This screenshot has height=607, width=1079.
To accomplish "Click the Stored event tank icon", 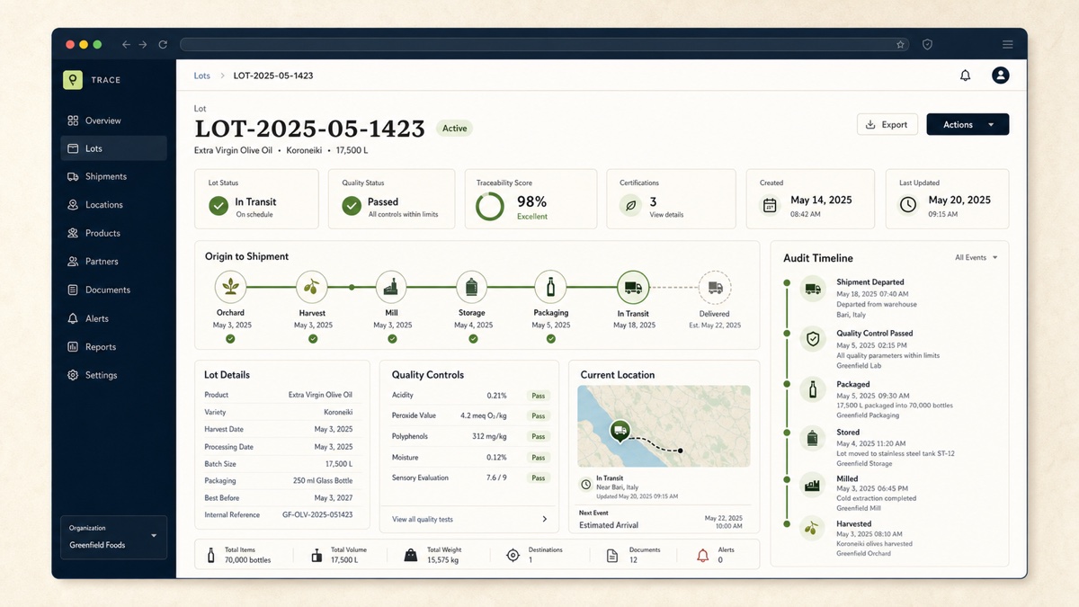I will 813,438.
